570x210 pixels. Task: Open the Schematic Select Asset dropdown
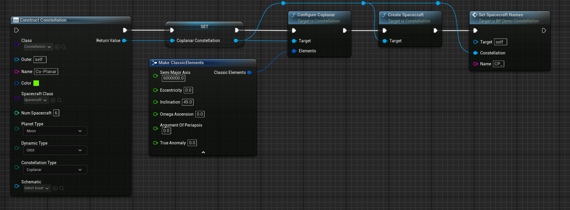point(37,188)
